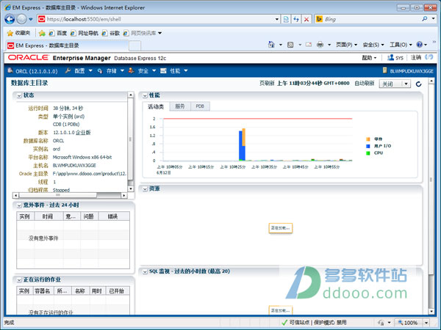441x330 pixels.
Task: Click the blue 用户 I/O legend swatch
Action: click(x=368, y=146)
